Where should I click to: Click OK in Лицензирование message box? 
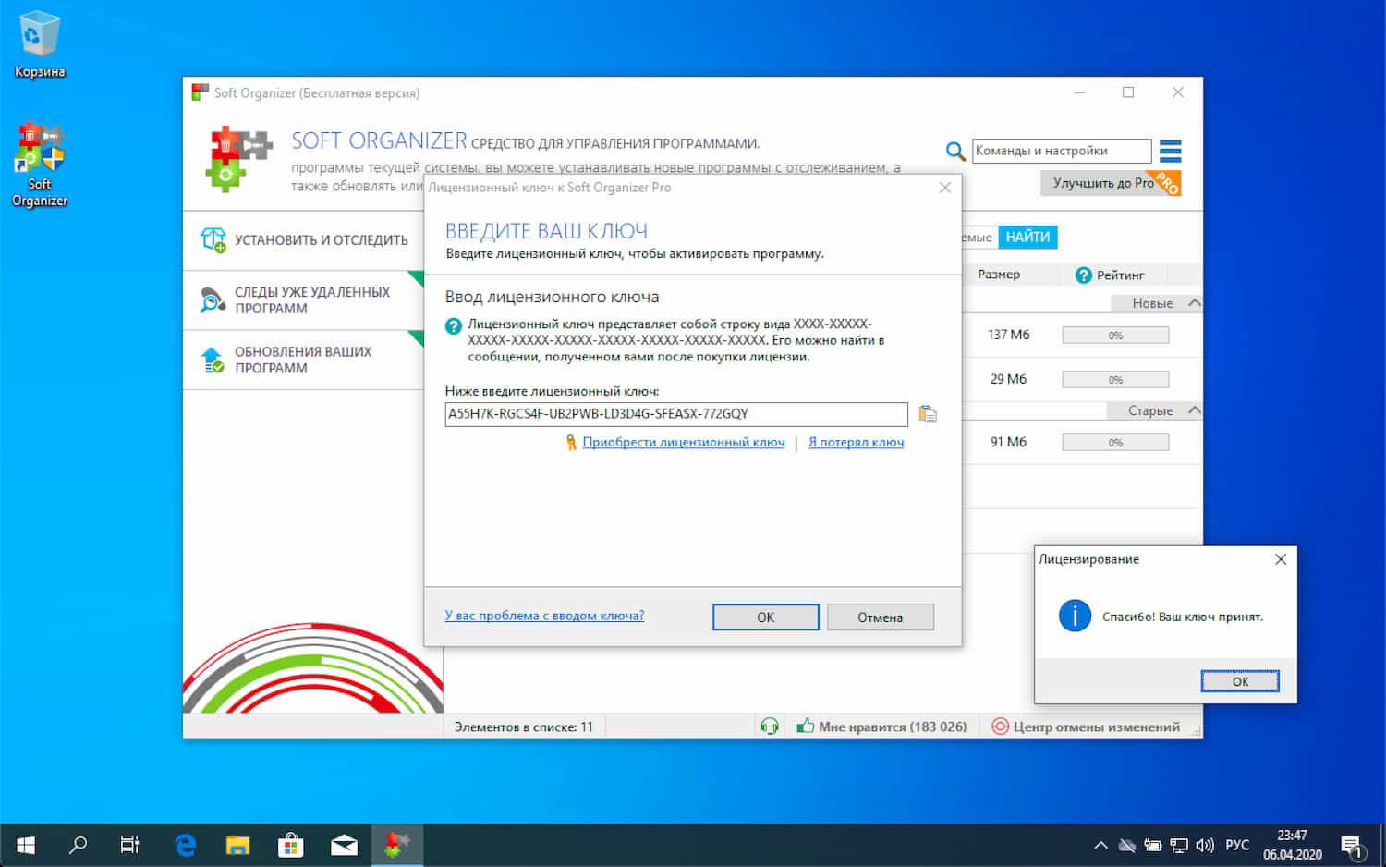(x=1240, y=681)
